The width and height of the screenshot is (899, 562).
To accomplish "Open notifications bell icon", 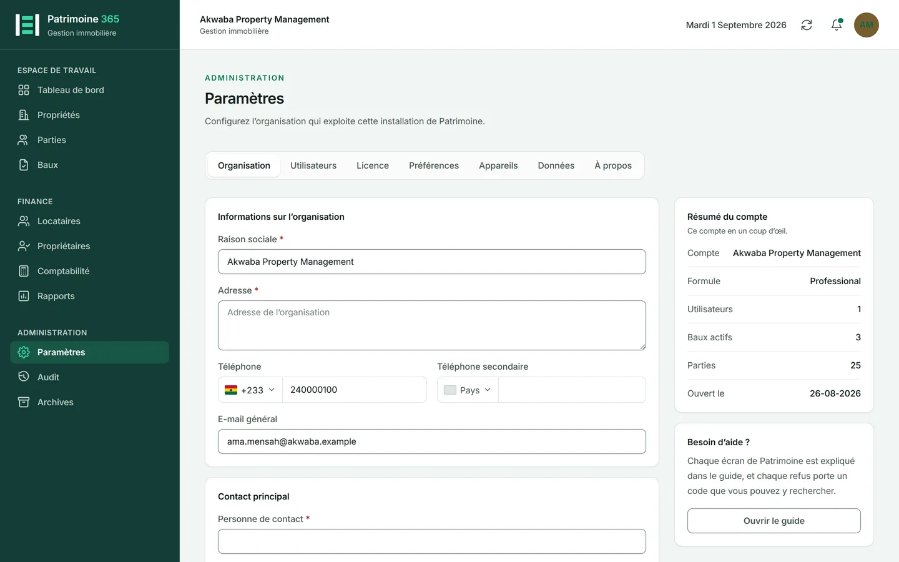I will click(x=837, y=25).
